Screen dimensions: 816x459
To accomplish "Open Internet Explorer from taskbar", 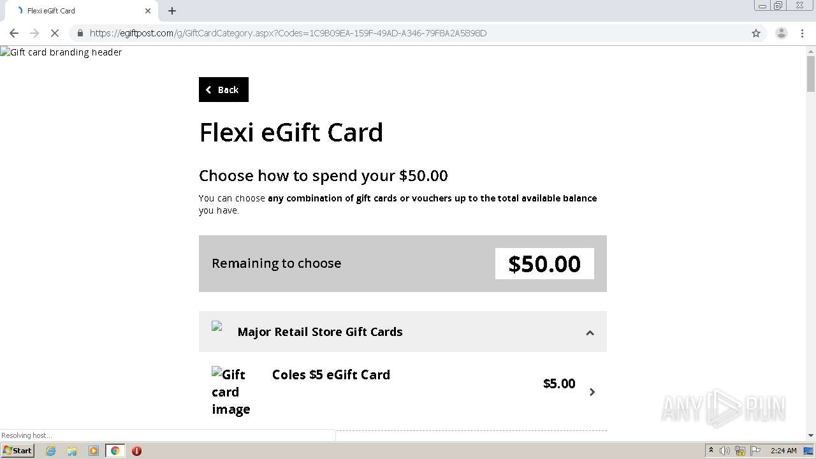I will pos(51,451).
